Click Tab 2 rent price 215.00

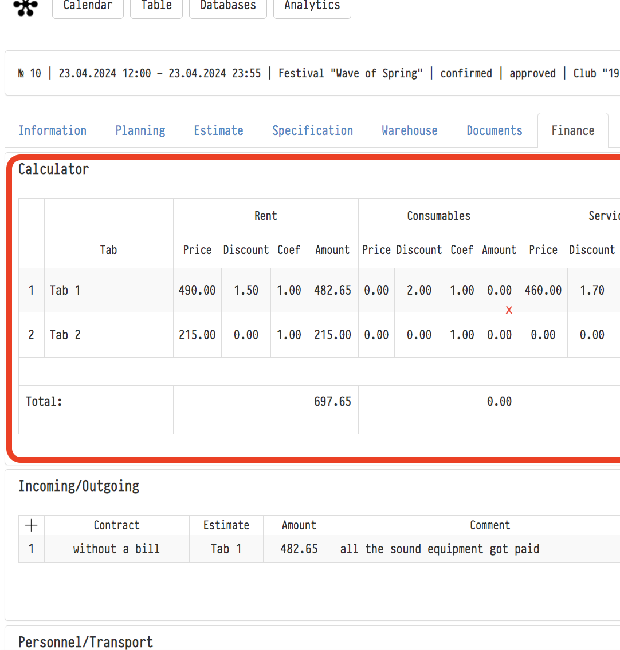[197, 335]
